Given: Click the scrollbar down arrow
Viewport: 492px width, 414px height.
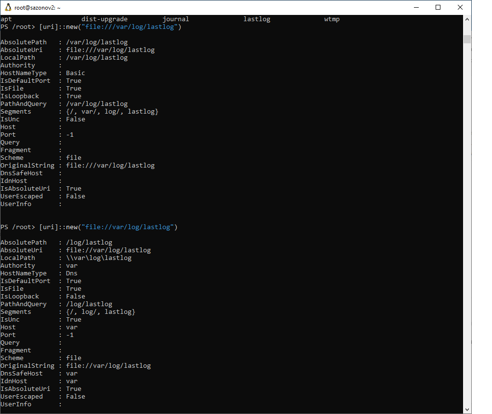Looking at the screenshot, I should tap(467, 409).
